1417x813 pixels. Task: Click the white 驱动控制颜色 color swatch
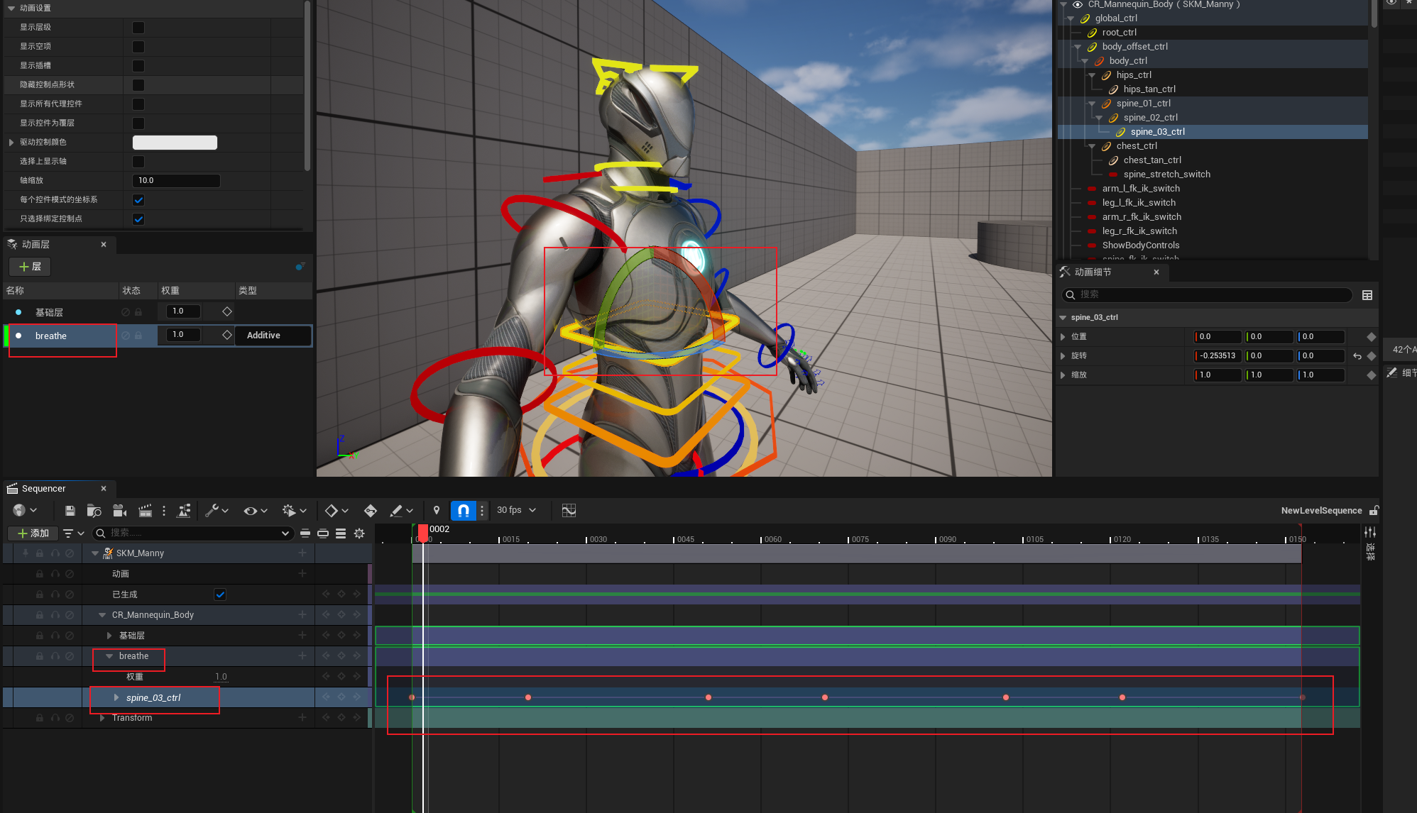[x=175, y=143]
